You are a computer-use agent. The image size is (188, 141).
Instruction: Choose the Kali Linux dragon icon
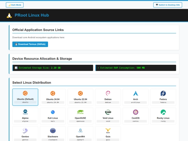[53, 112]
